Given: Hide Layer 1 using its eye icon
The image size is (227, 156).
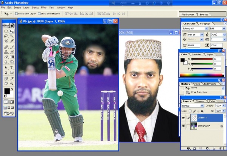Looking at the screenshot, I should [x=184, y=118].
